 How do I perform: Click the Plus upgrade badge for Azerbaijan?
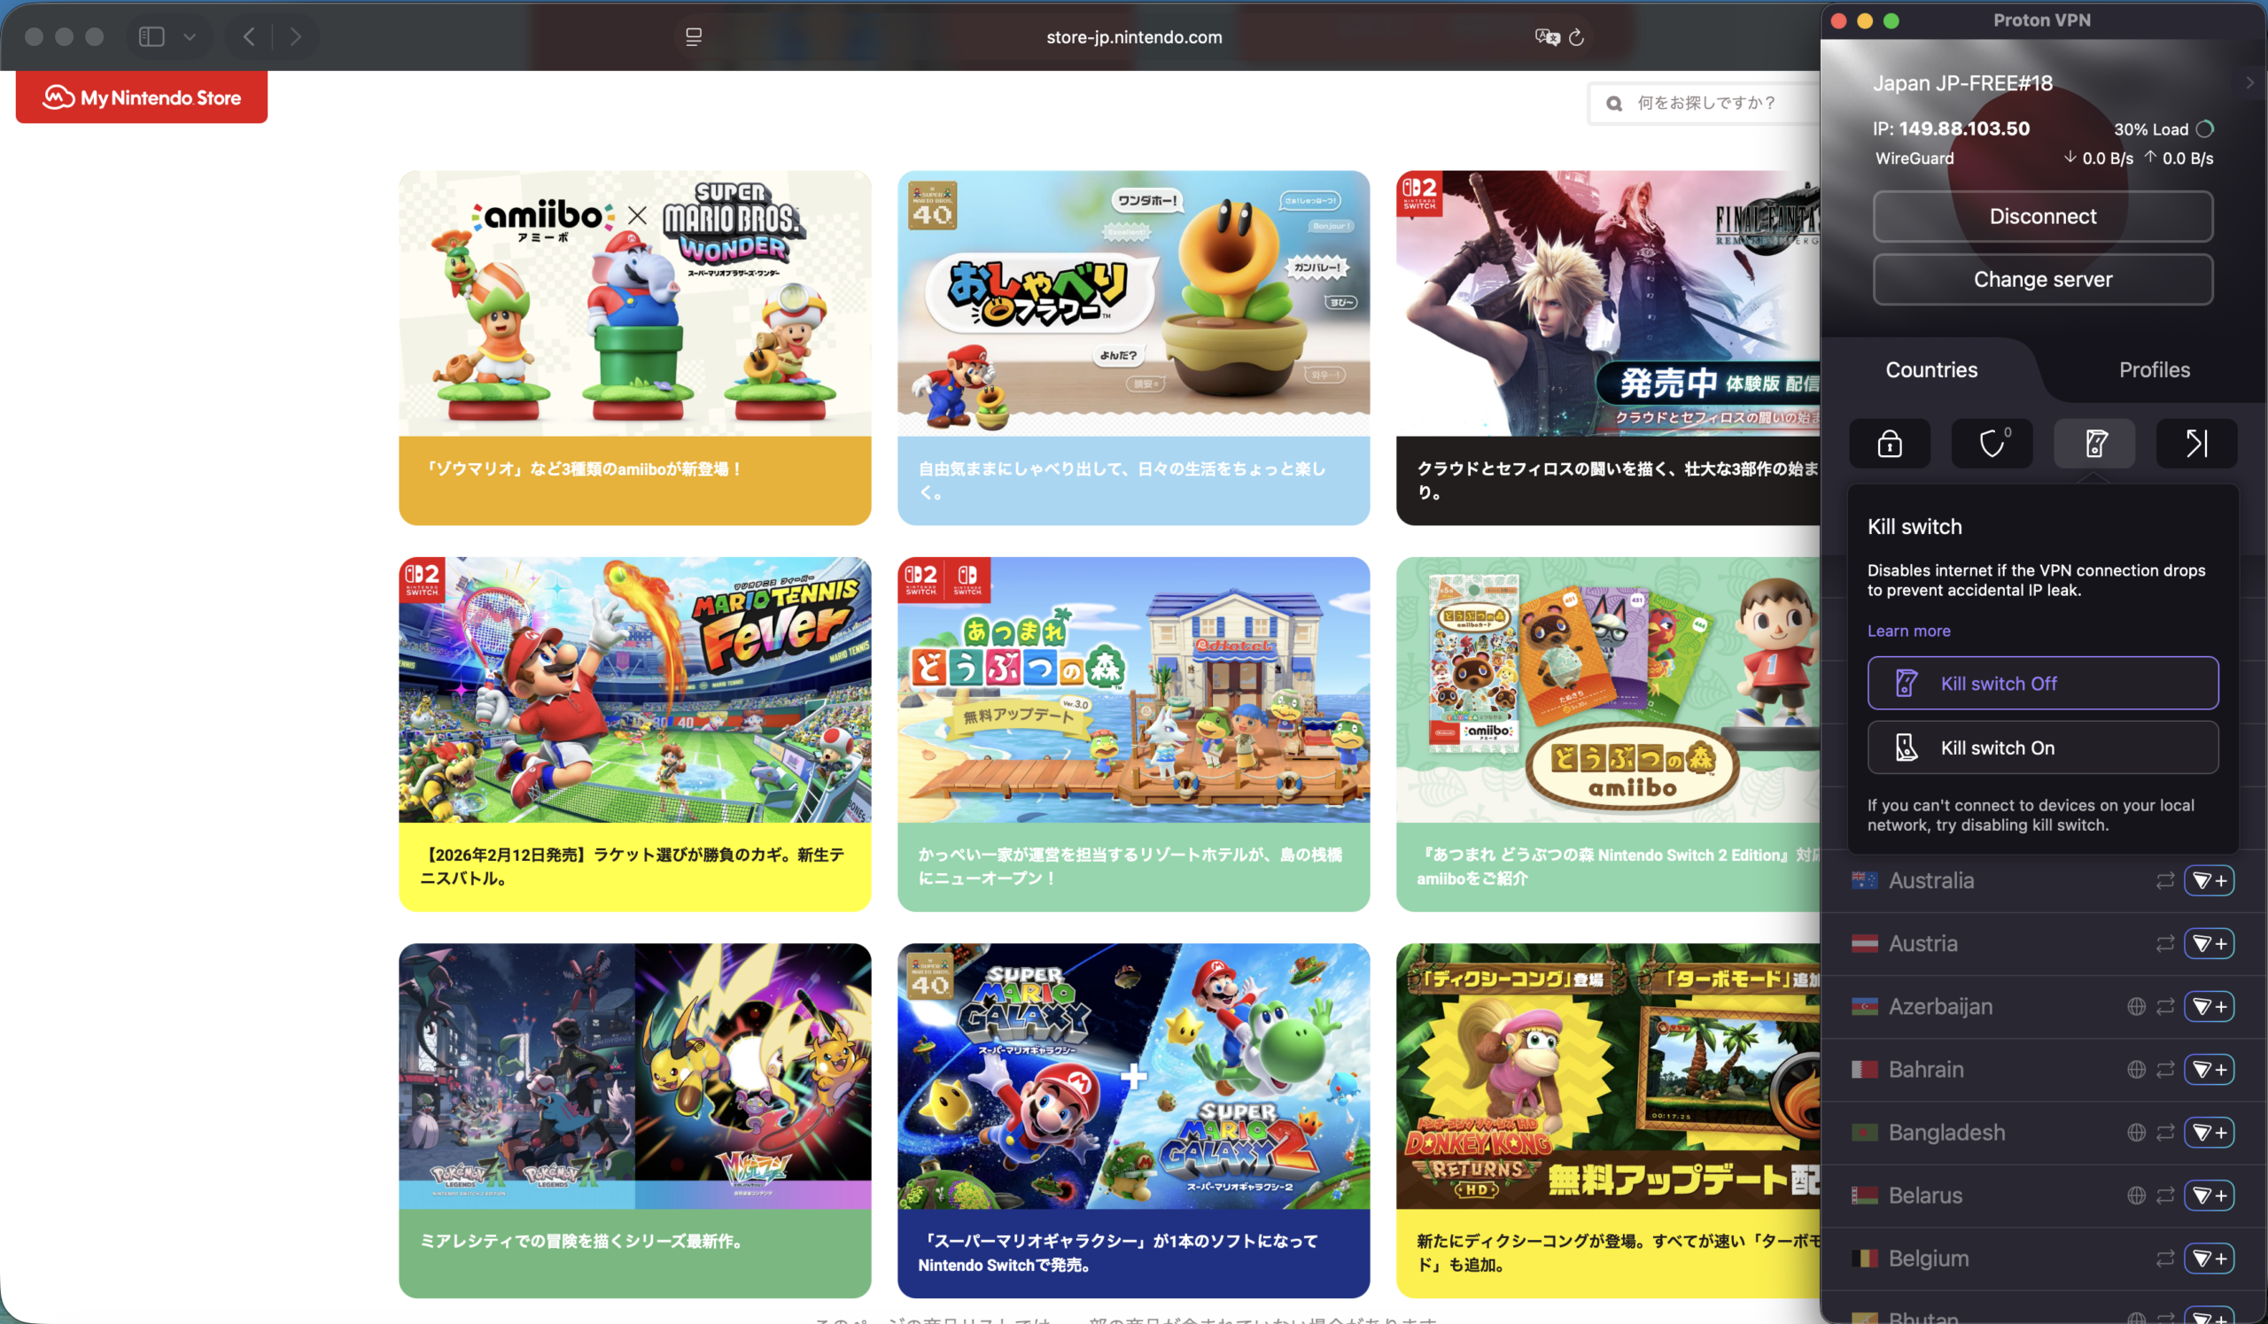coord(2209,1006)
